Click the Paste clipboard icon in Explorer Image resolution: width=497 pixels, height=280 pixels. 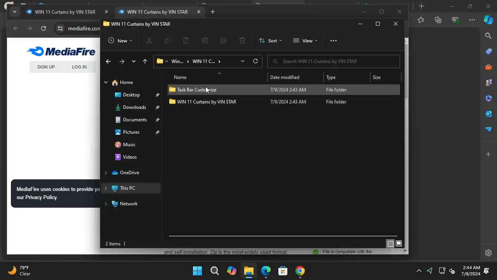(x=186, y=40)
